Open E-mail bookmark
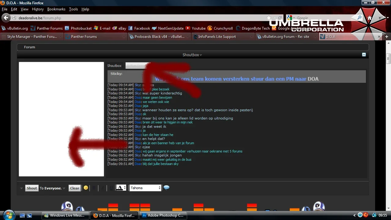Image resolution: width=391 pixels, height=220 pixels. click(x=102, y=28)
